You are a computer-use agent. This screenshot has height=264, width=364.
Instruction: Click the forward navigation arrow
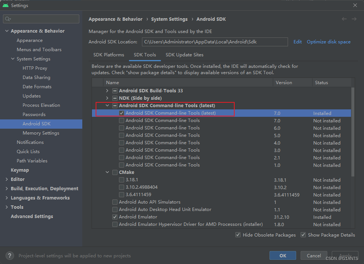pyautogui.click(x=354, y=19)
